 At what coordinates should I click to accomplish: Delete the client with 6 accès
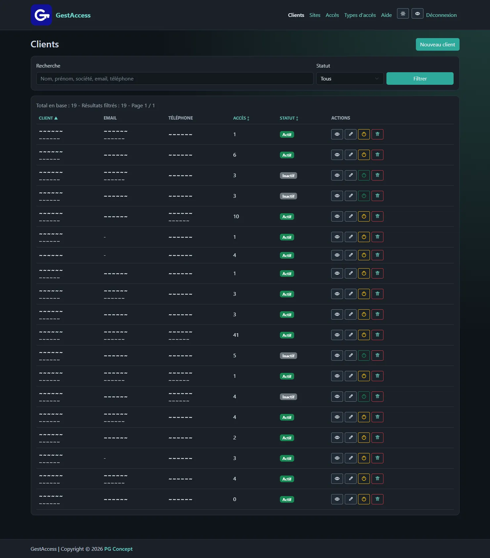[378, 155]
